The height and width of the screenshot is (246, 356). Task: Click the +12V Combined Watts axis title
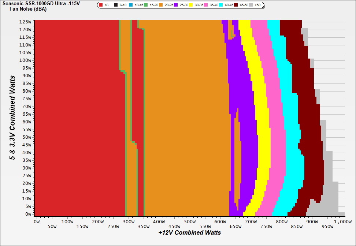[190, 232]
